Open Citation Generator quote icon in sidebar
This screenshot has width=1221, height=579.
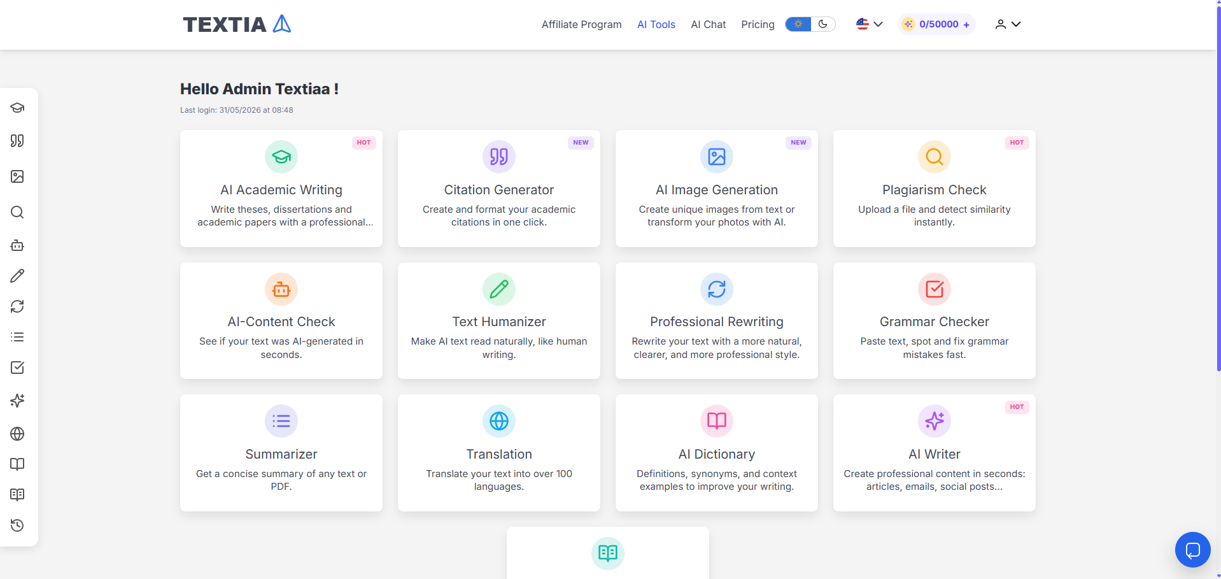(x=17, y=141)
